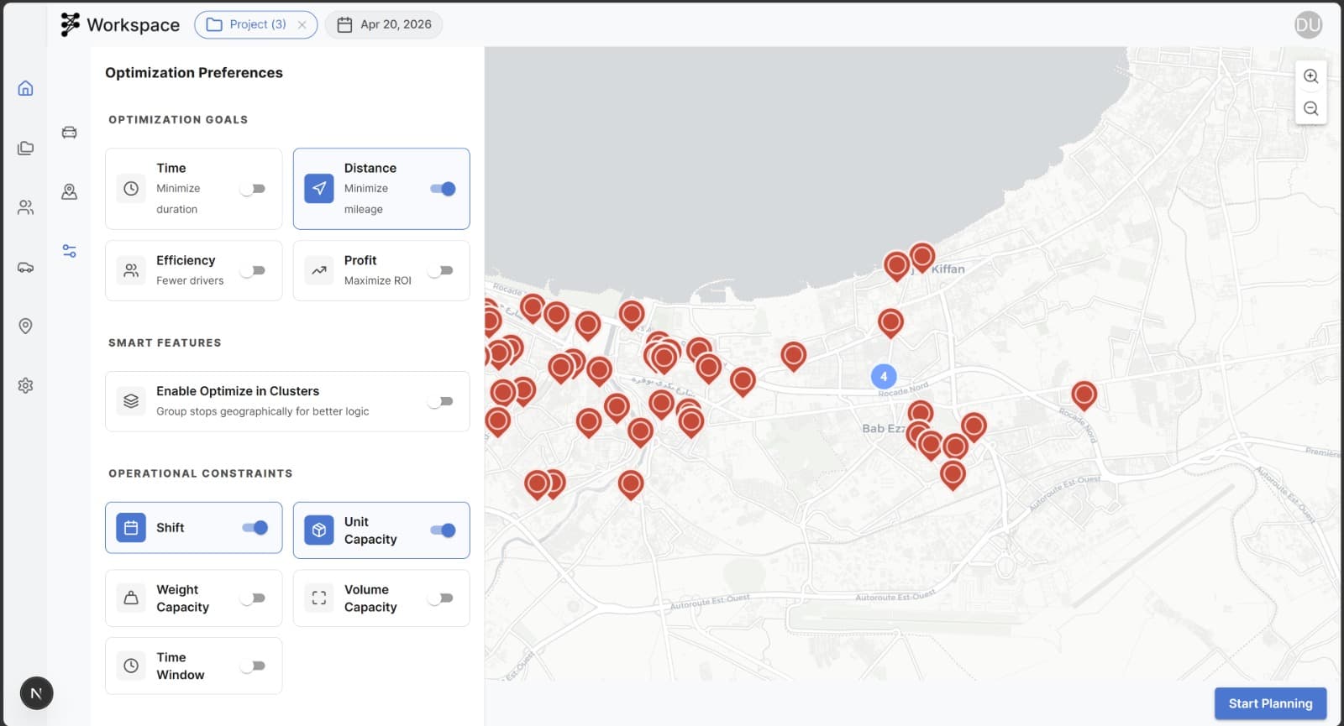The width and height of the screenshot is (1344, 726).
Task: Click the clock icon on Time Window card
Action: 131,666
